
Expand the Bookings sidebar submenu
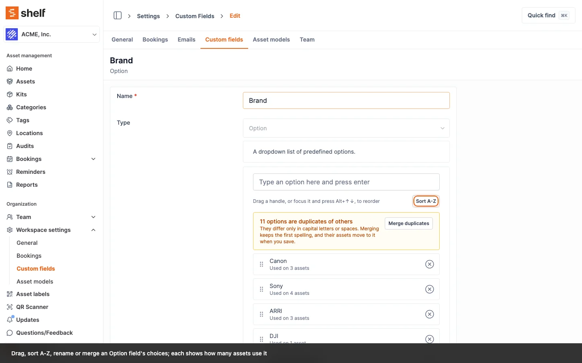click(x=93, y=159)
